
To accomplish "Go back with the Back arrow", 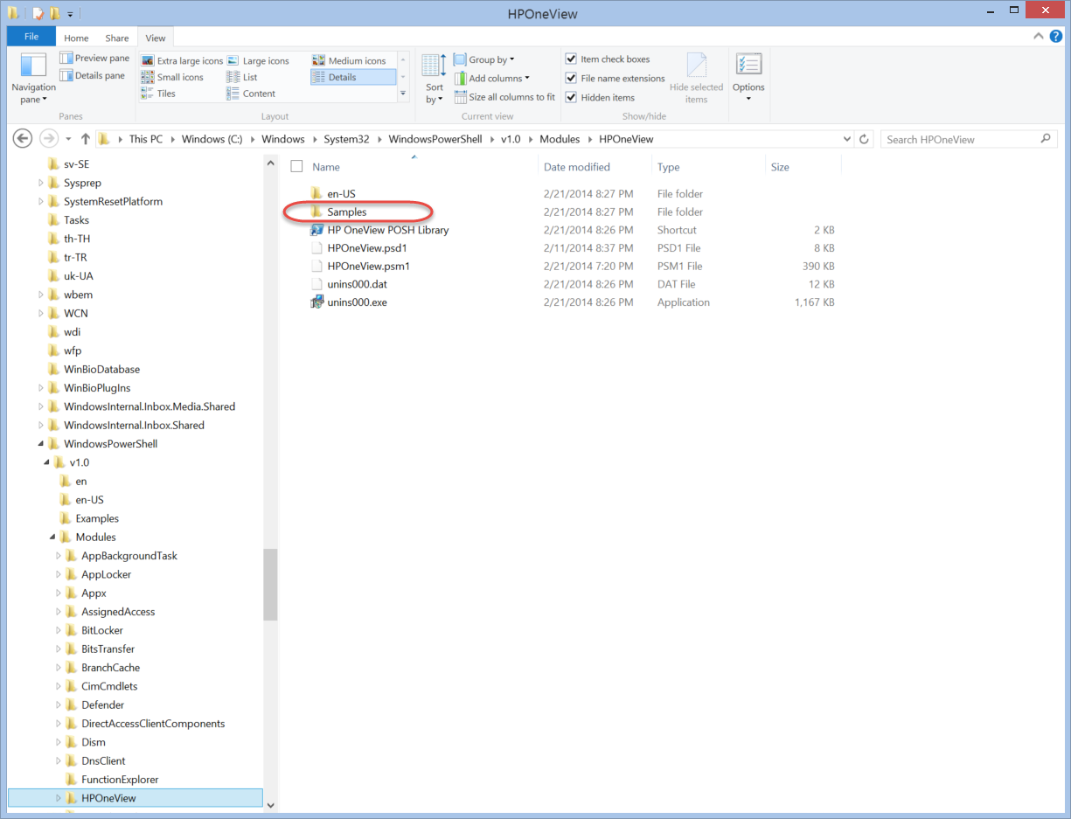I will 24,138.
